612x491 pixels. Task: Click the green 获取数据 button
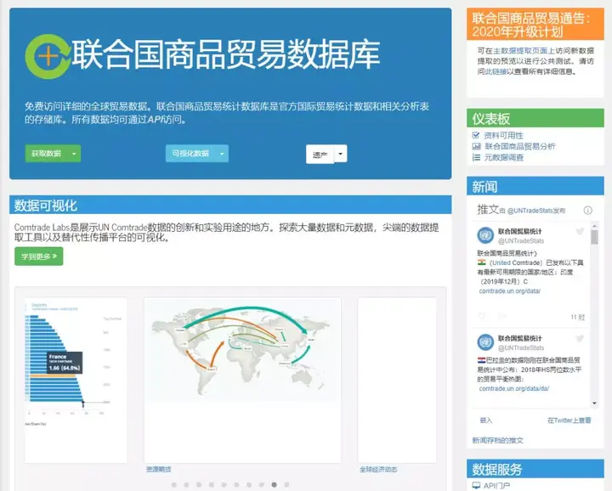tap(47, 154)
